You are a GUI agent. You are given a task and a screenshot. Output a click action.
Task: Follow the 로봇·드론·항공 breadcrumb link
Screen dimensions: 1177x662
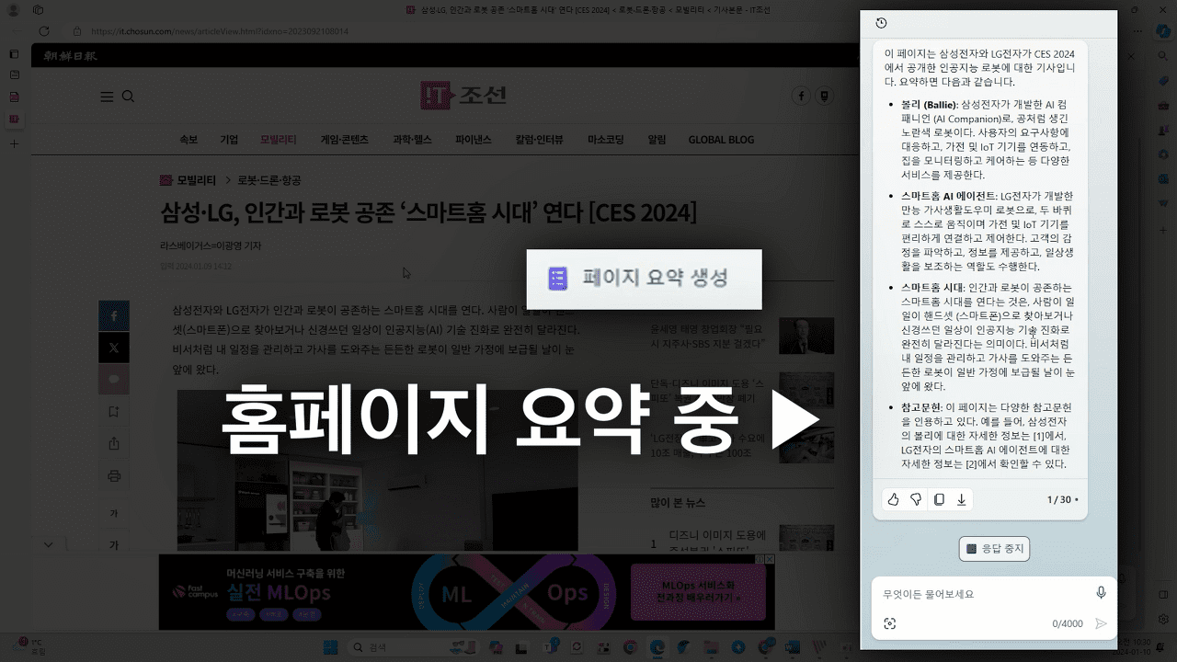tap(269, 181)
